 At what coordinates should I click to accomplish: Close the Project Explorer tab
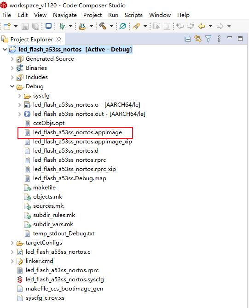[59, 39]
